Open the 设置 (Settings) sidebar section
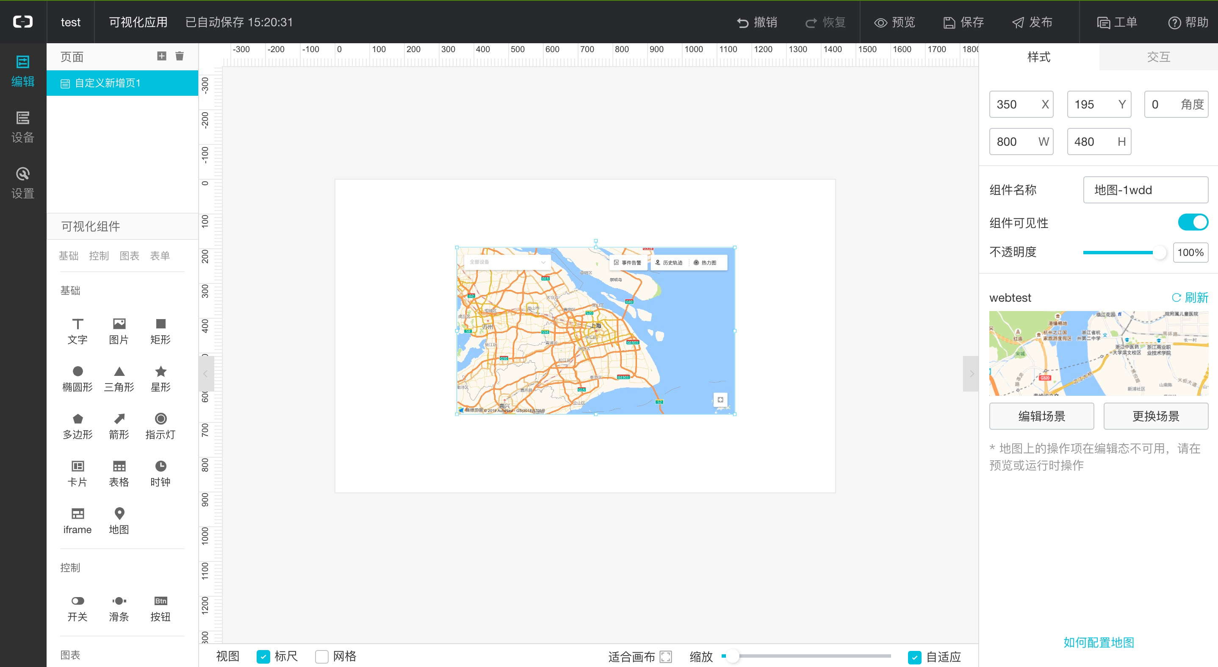This screenshot has height=667, width=1218. [x=23, y=183]
